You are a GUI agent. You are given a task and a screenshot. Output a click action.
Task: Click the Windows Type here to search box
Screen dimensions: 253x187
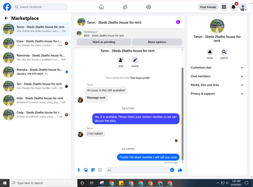click(44, 183)
